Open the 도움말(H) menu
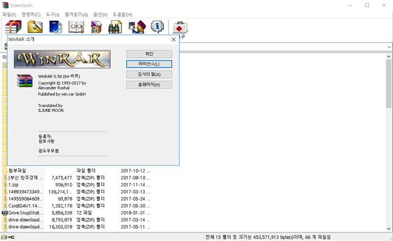393x241 pixels. 122,15
